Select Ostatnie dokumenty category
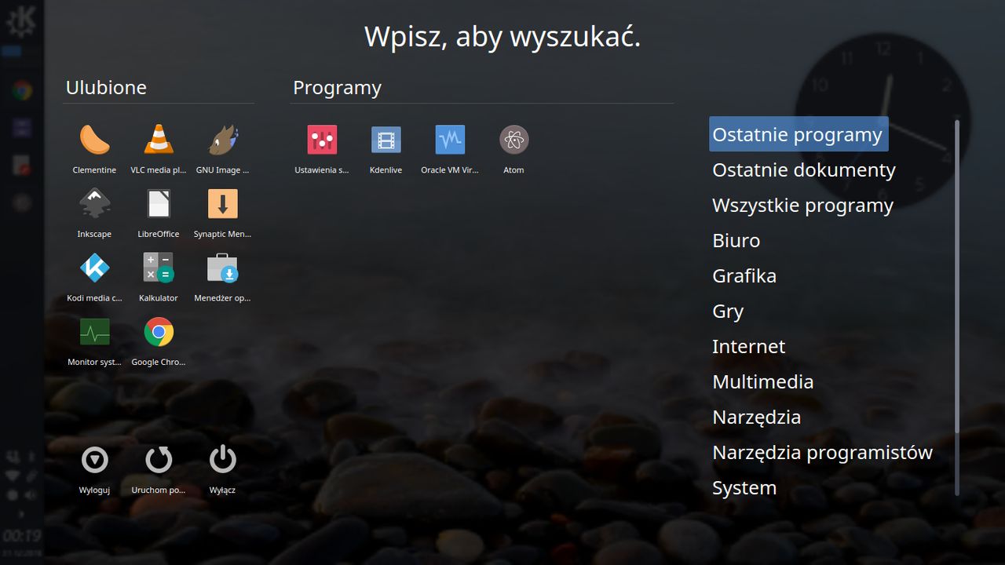This screenshot has height=565, width=1005. (803, 169)
